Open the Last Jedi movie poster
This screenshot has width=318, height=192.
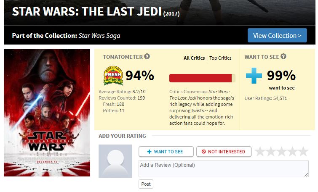(47, 113)
